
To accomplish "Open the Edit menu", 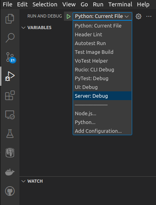I will (22, 4).
